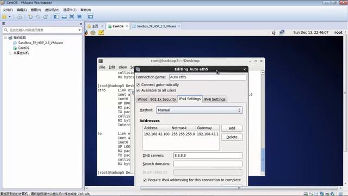This screenshot has width=348, height=196.
Task: Click the VMware status bar hard disk icon
Action: (x=306, y=194)
